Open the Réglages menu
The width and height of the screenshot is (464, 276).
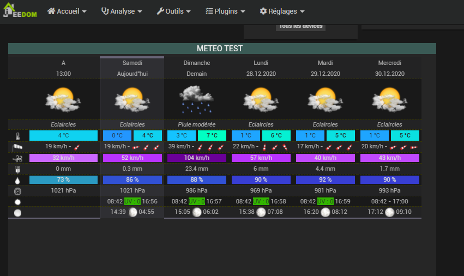click(282, 11)
